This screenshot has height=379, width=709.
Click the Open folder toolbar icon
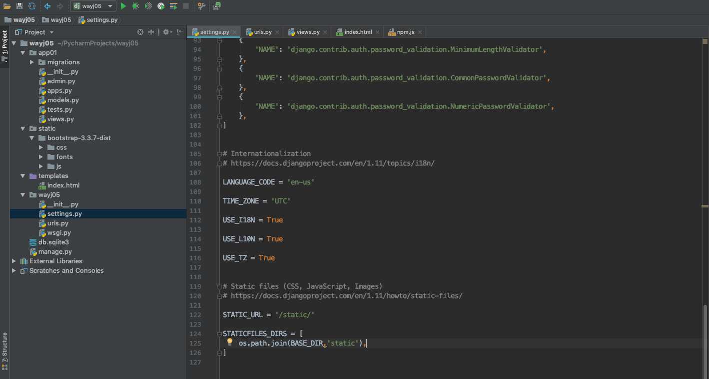click(x=7, y=6)
